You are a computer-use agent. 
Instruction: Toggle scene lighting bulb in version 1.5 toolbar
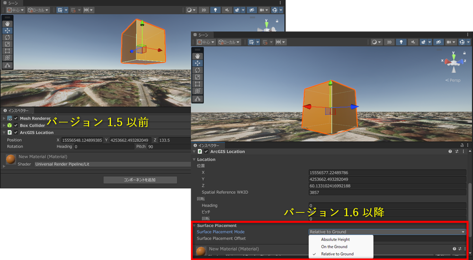(215, 10)
